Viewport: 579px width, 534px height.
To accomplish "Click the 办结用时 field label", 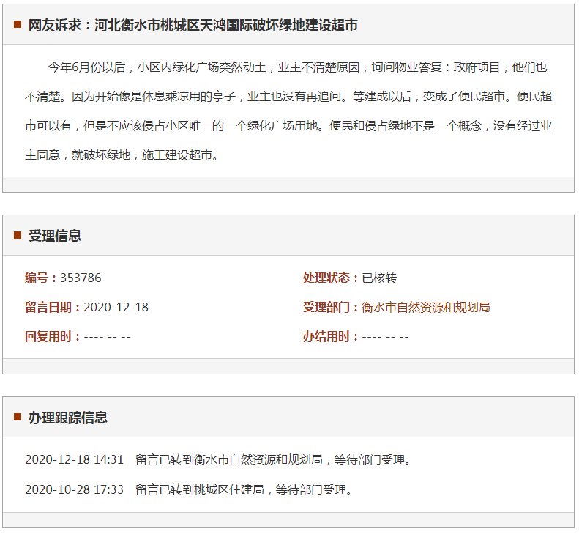I will 331,336.
